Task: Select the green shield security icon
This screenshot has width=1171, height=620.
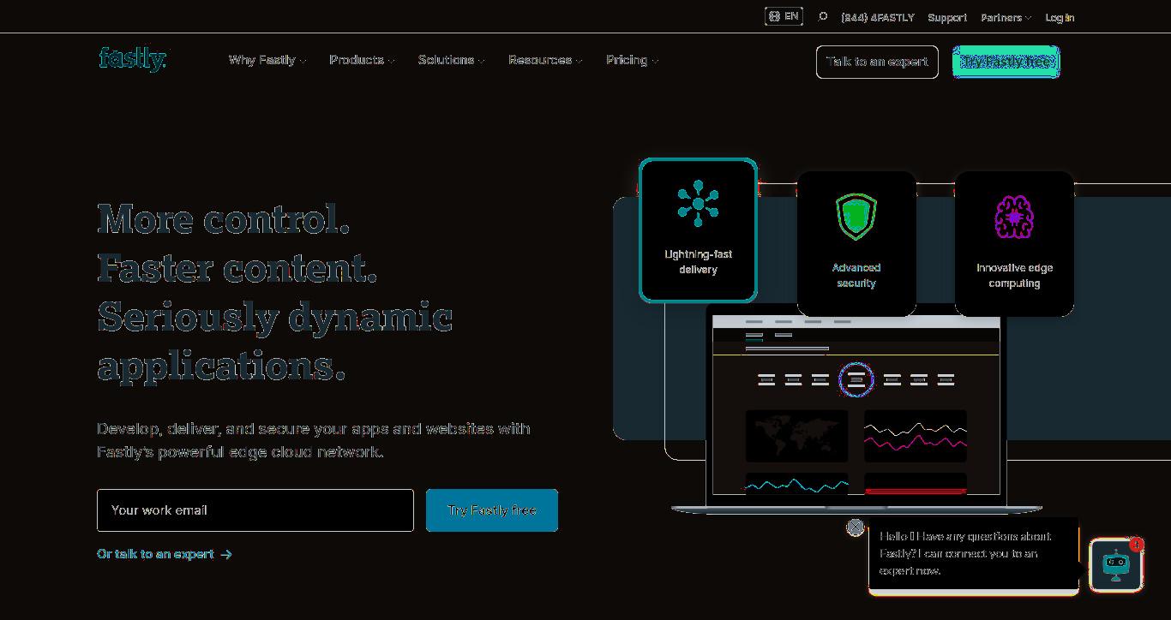Action: click(856, 217)
